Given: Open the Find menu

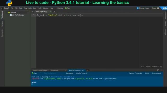Looking at the screenshot, I should 20,8.
